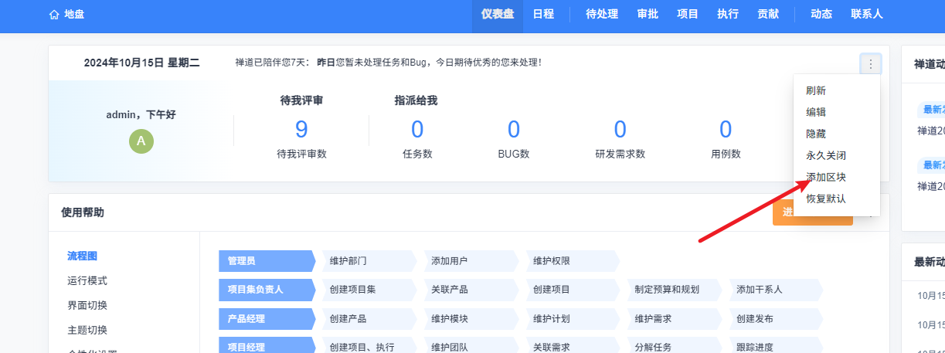Click the 项目经理 role label
Viewport: 945px width, 353px height.
(267, 347)
